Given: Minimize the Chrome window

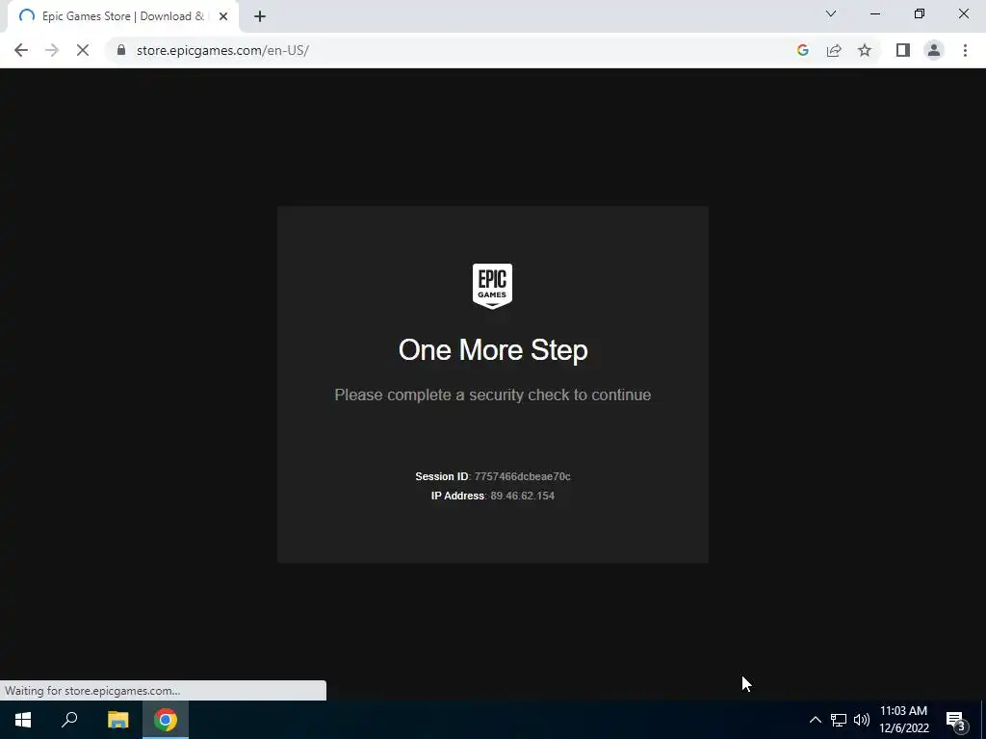Looking at the screenshot, I should [875, 13].
